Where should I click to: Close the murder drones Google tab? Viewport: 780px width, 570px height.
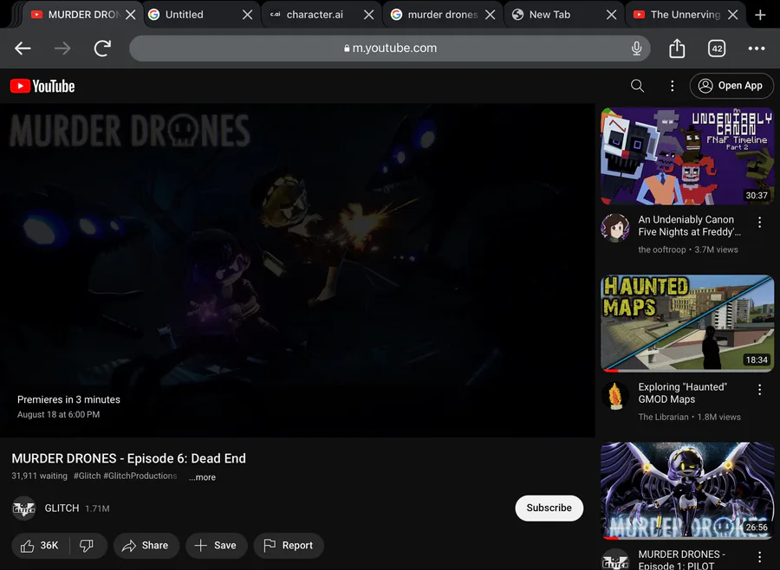point(490,15)
